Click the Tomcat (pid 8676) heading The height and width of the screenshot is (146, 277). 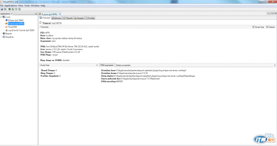(x=52, y=23)
